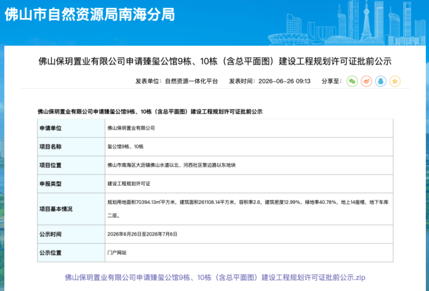Select the main page headline 建设工程规划许可证批前公示
Image resolution: width=429 pixels, height=291 pixels.
pyautogui.click(x=215, y=61)
